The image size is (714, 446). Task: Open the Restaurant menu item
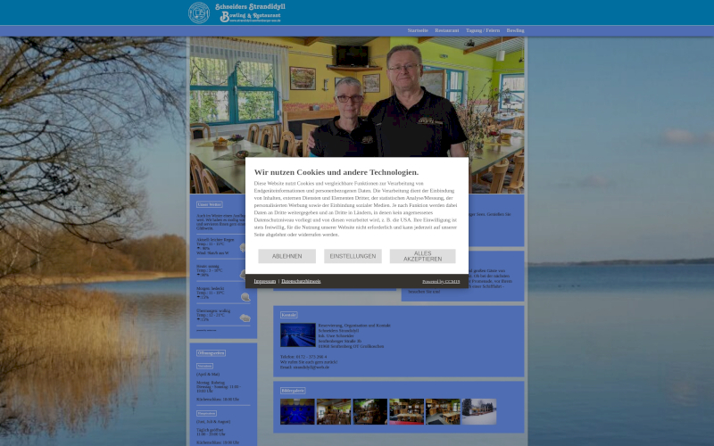[x=447, y=30]
